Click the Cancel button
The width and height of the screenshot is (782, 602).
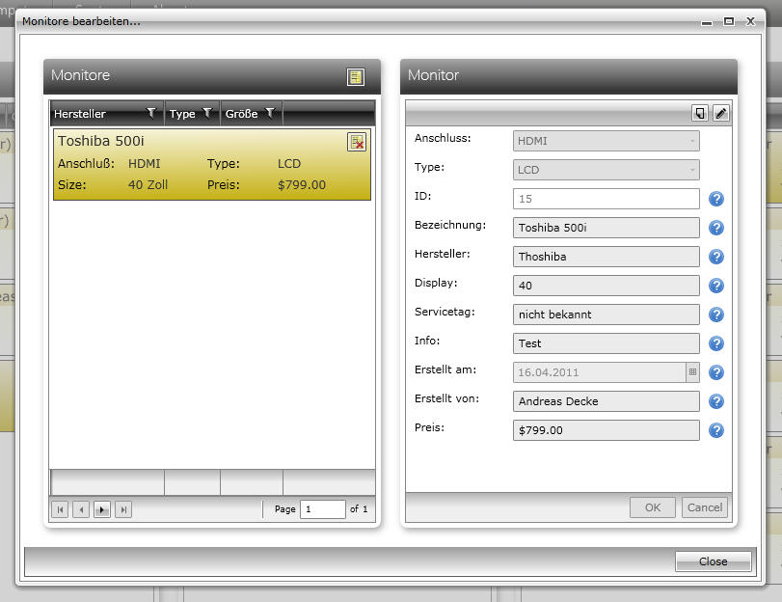click(x=705, y=507)
